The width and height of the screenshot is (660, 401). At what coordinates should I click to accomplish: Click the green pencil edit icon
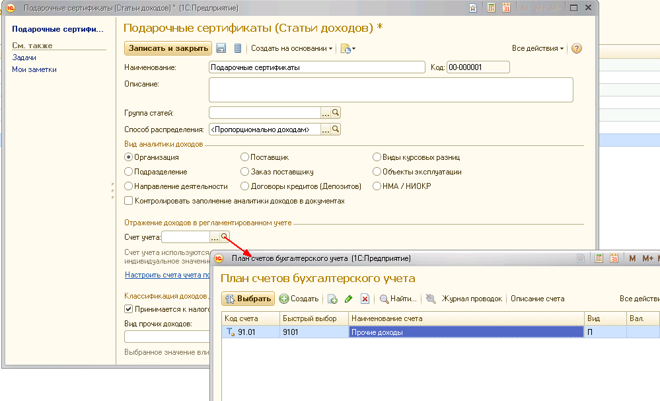[x=348, y=299]
